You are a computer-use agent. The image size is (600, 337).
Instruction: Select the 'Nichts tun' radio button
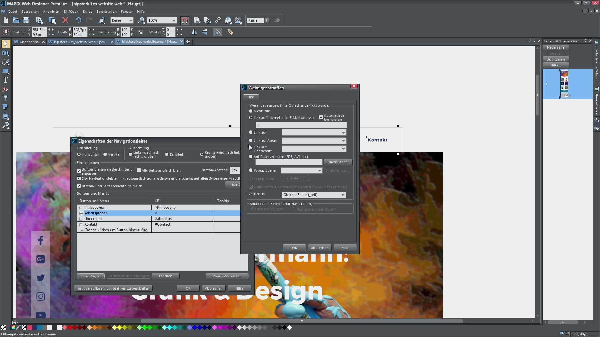pos(251,111)
